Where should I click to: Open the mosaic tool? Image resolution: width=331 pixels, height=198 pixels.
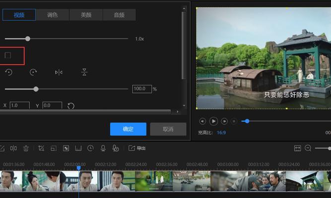(x=66, y=148)
